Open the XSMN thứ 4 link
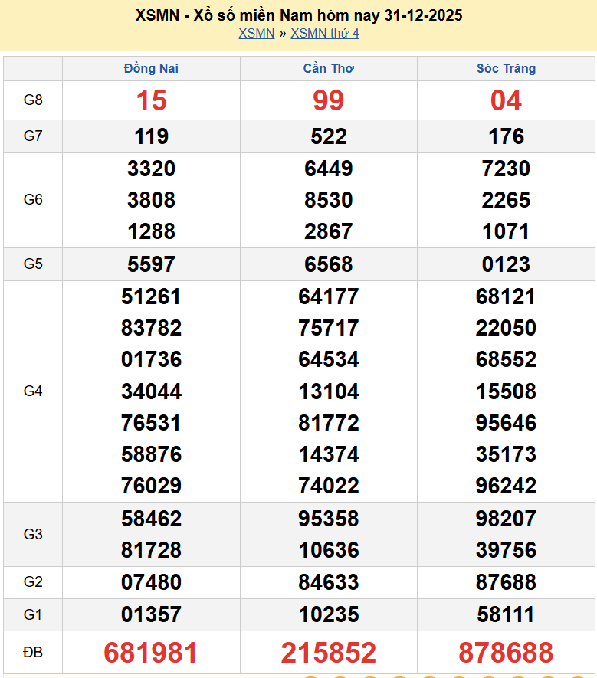This screenshot has width=597, height=678. point(324,34)
